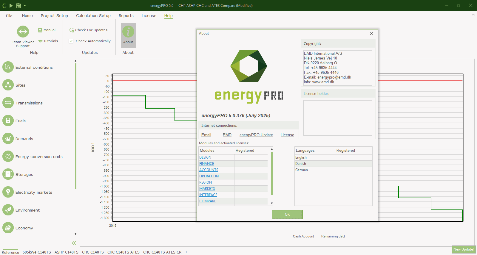Open Demands section

(x=18, y=139)
